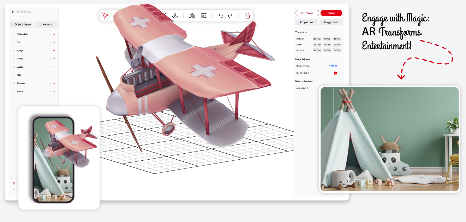Publish the project
The image size is (466, 222).
[x=331, y=13]
